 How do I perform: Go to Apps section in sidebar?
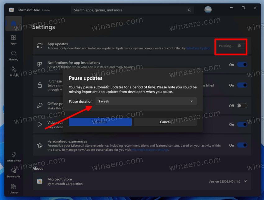tap(13, 40)
